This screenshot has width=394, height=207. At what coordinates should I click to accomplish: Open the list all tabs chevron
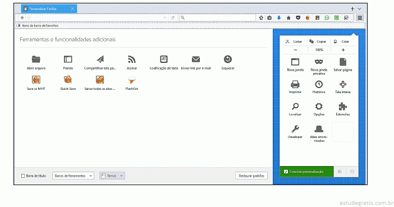point(360,9)
